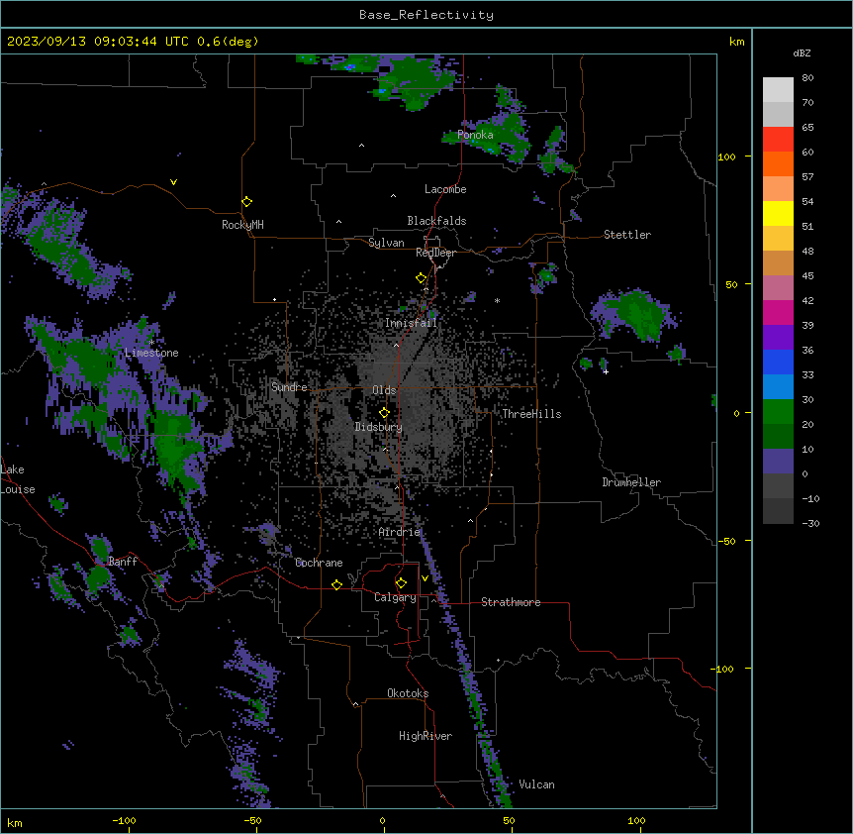Screen dimensions: 853x834
Task: Click the blue 33 dBZ legend swatch
Action: click(778, 363)
